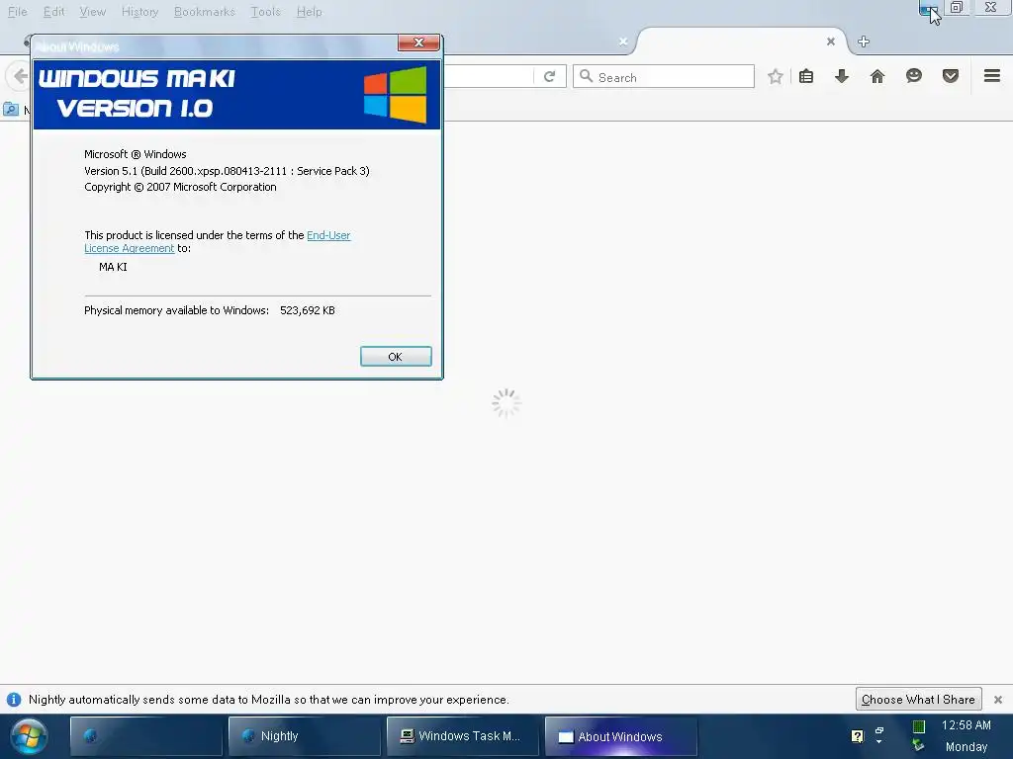Image resolution: width=1013 pixels, height=759 pixels.
Task: Open the End-User License Agreement link
Action: [328, 235]
